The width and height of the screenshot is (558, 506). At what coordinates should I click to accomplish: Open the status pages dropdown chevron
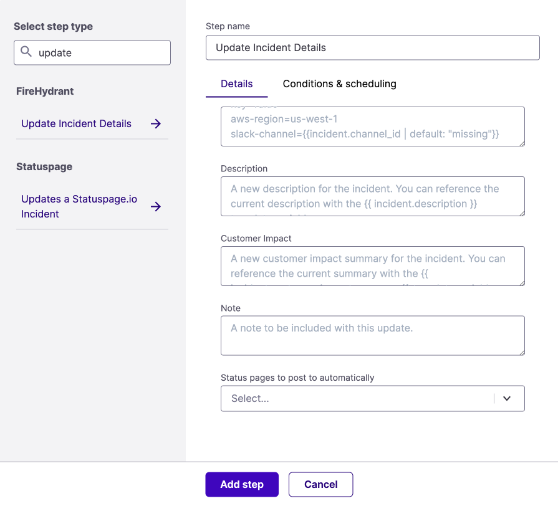(x=507, y=399)
